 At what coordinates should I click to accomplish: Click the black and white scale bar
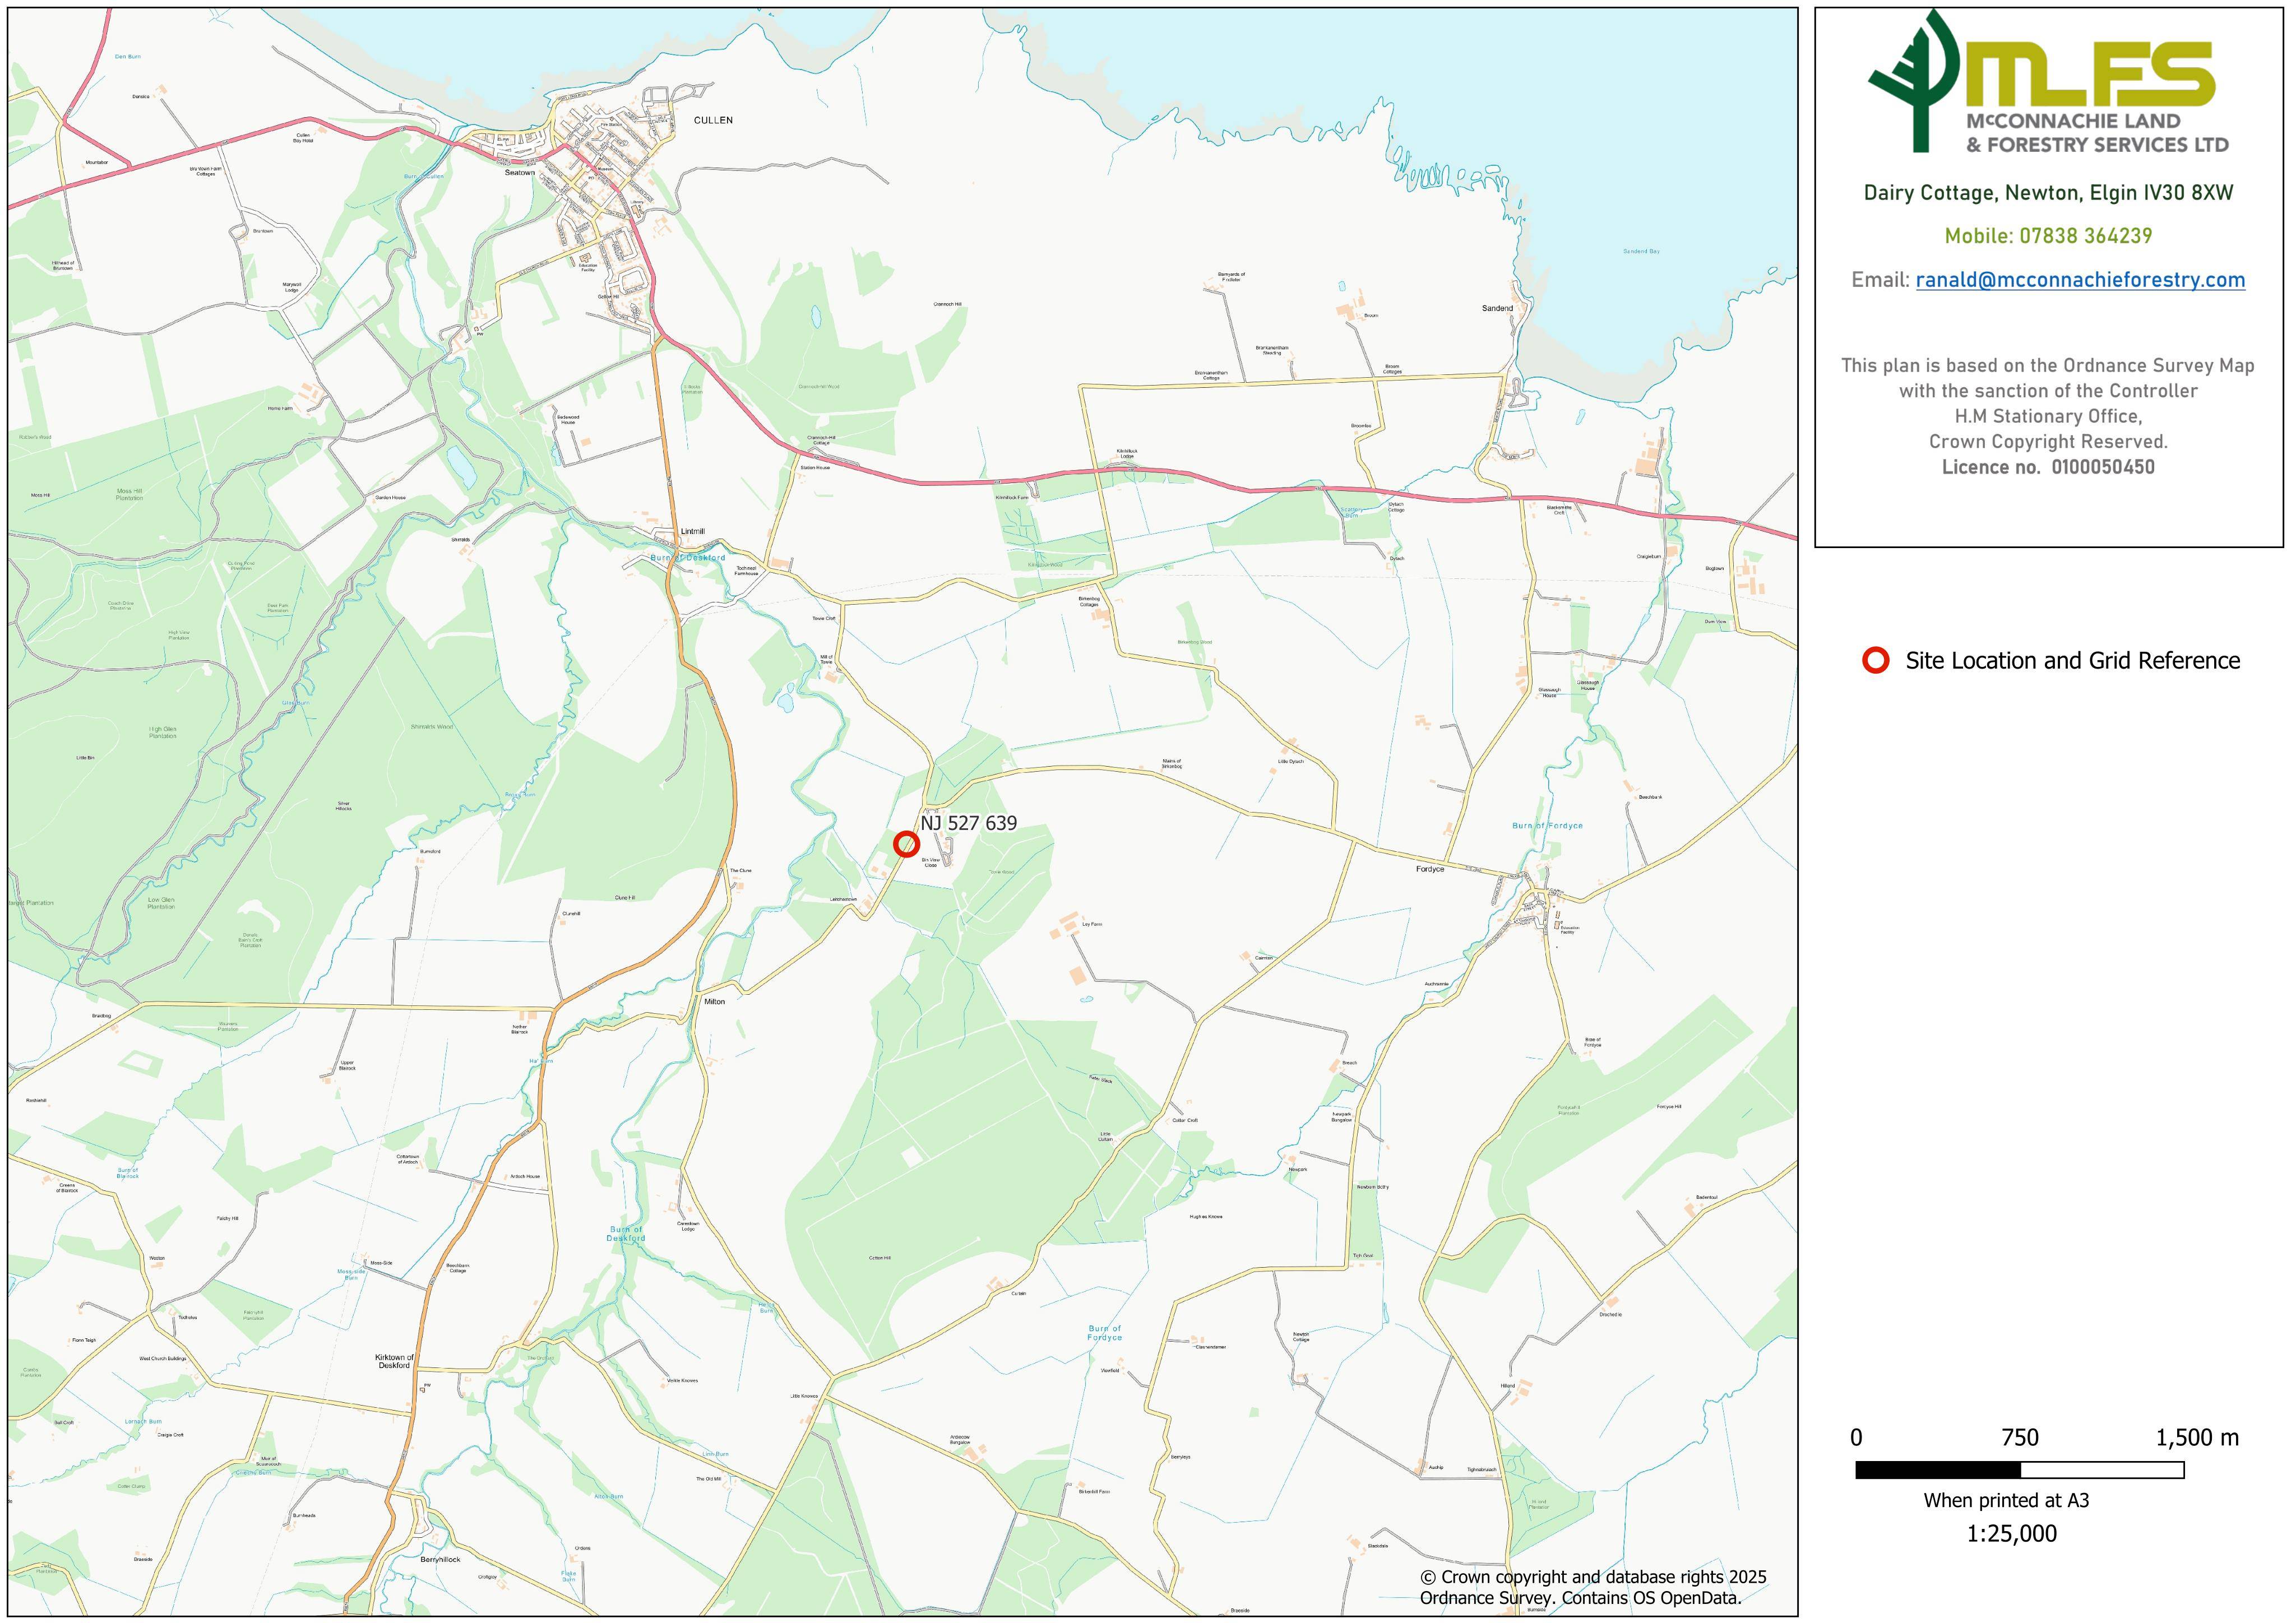[x=2019, y=1470]
